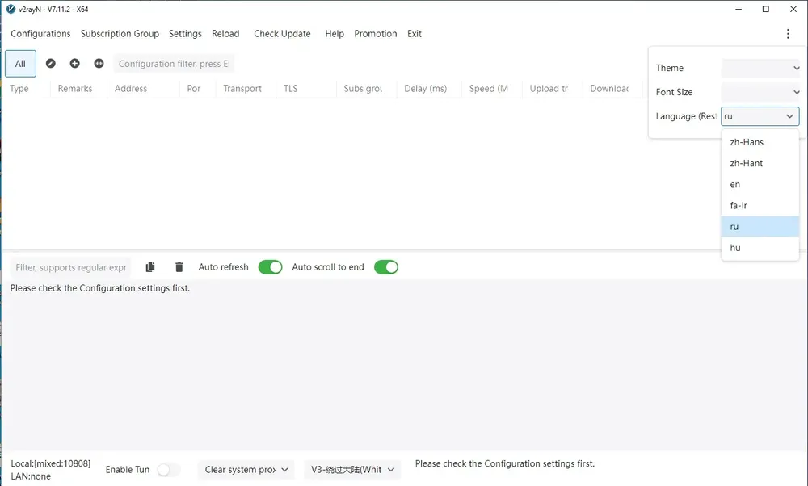Click the Configuration filter input field

[x=173, y=64]
